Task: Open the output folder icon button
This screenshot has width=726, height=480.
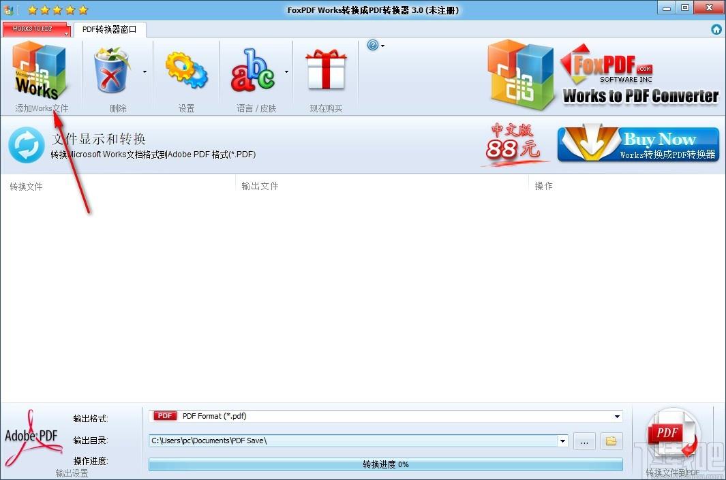Action: click(x=611, y=441)
